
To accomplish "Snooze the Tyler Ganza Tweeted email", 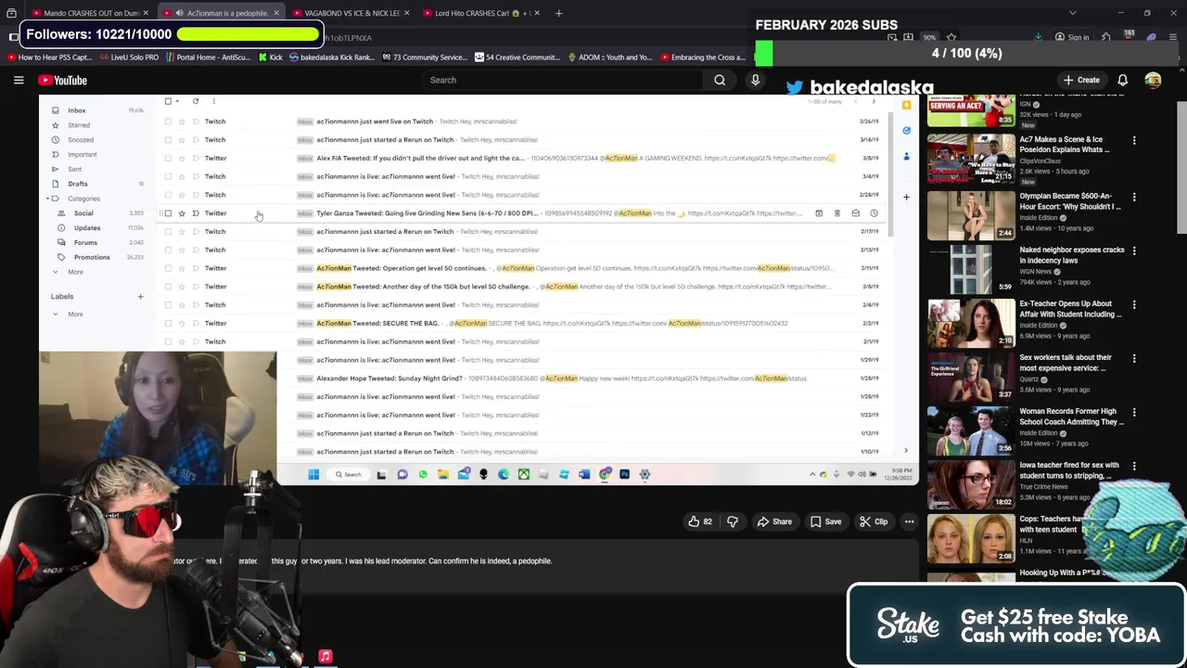I will pyautogui.click(x=874, y=213).
